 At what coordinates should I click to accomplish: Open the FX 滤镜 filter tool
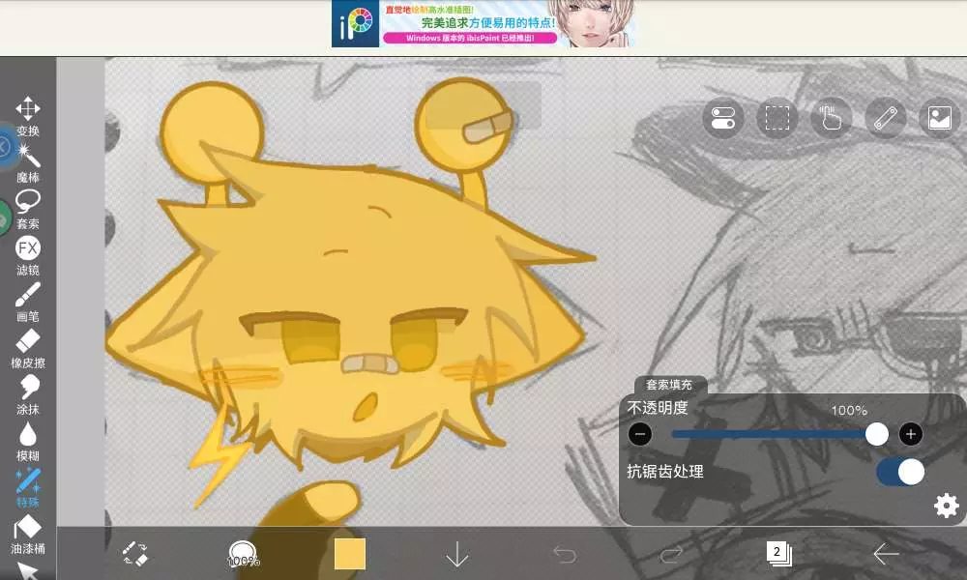(x=28, y=256)
